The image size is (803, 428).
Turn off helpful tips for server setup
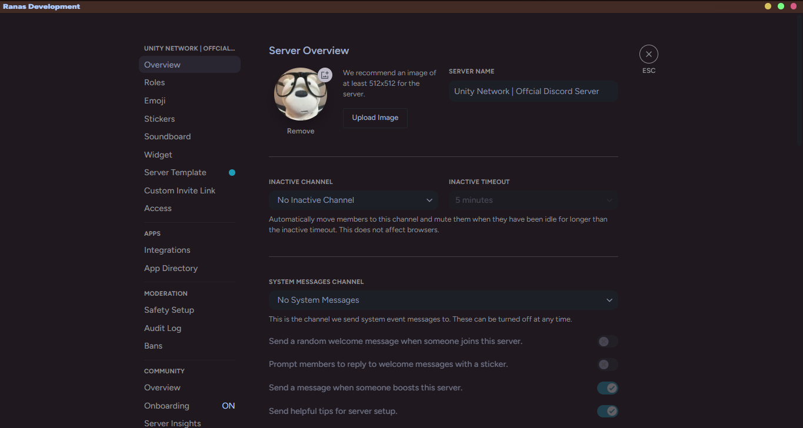[x=608, y=411]
